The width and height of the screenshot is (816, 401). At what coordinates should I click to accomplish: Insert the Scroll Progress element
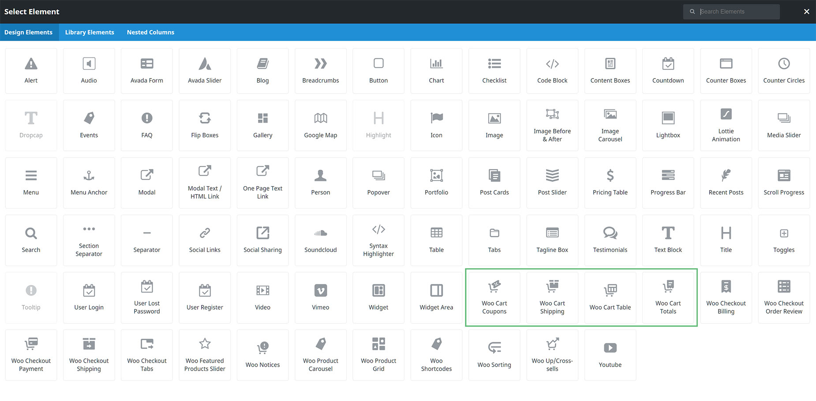tap(784, 183)
